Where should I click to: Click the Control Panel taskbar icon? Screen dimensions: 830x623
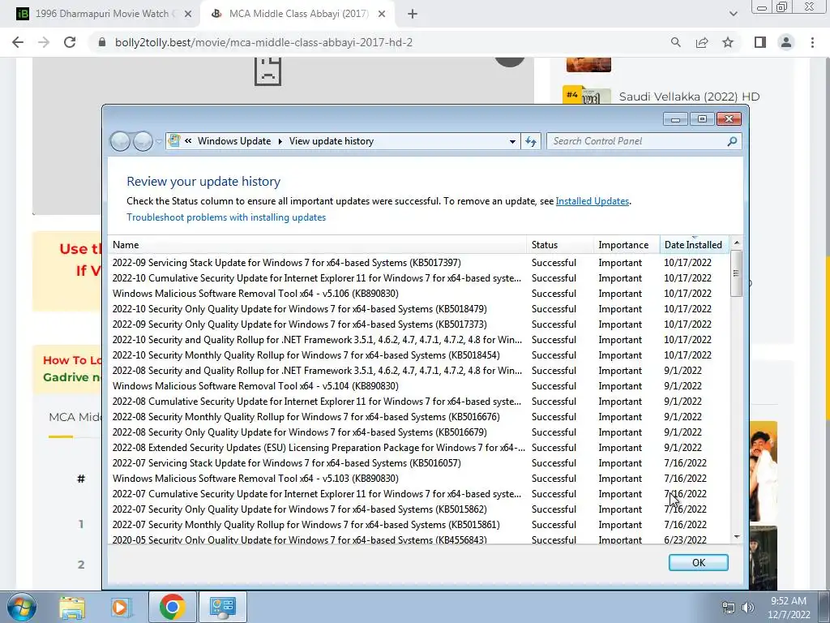[x=222, y=607]
